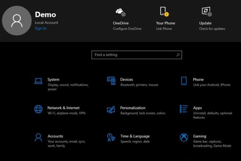This screenshot has width=241, height=161.
Task: Open the Time & Language icon
Action: (111, 137)
